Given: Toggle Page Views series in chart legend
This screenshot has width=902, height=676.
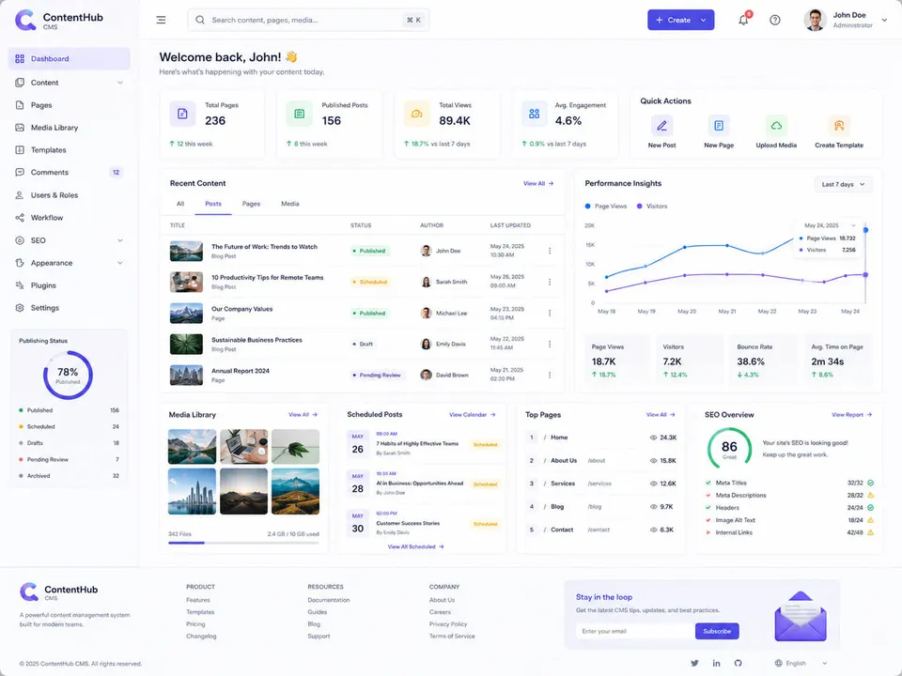Looking at the screenshot, I should (x=606, y=206).
